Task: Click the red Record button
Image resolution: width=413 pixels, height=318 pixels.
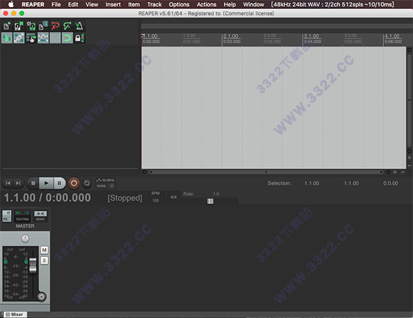Action: [74, 183]
